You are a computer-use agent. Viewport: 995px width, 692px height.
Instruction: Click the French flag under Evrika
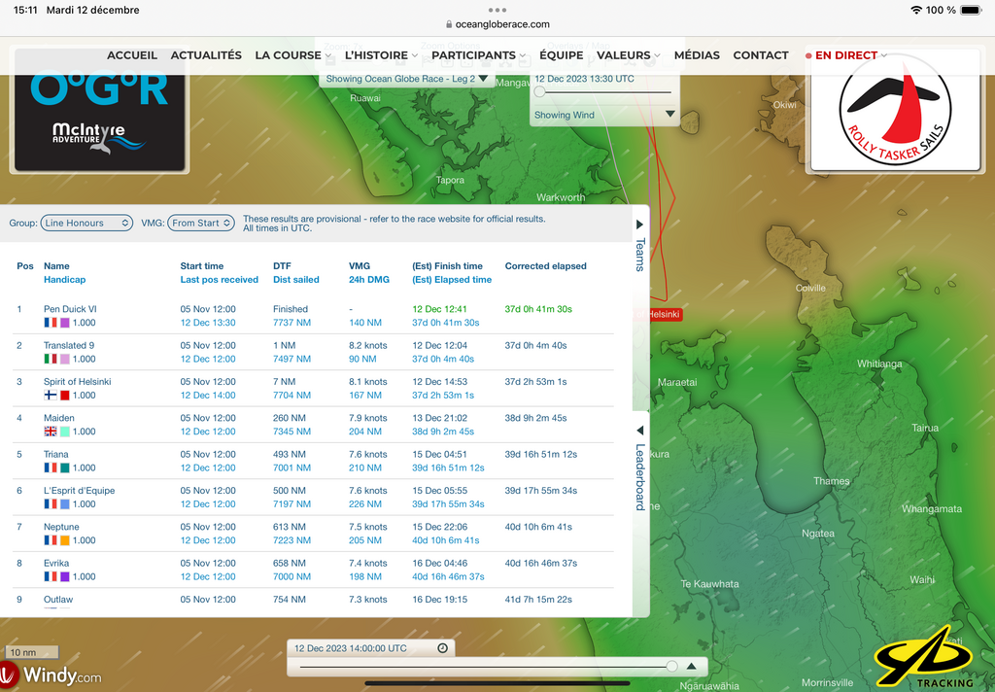point(51,576)
